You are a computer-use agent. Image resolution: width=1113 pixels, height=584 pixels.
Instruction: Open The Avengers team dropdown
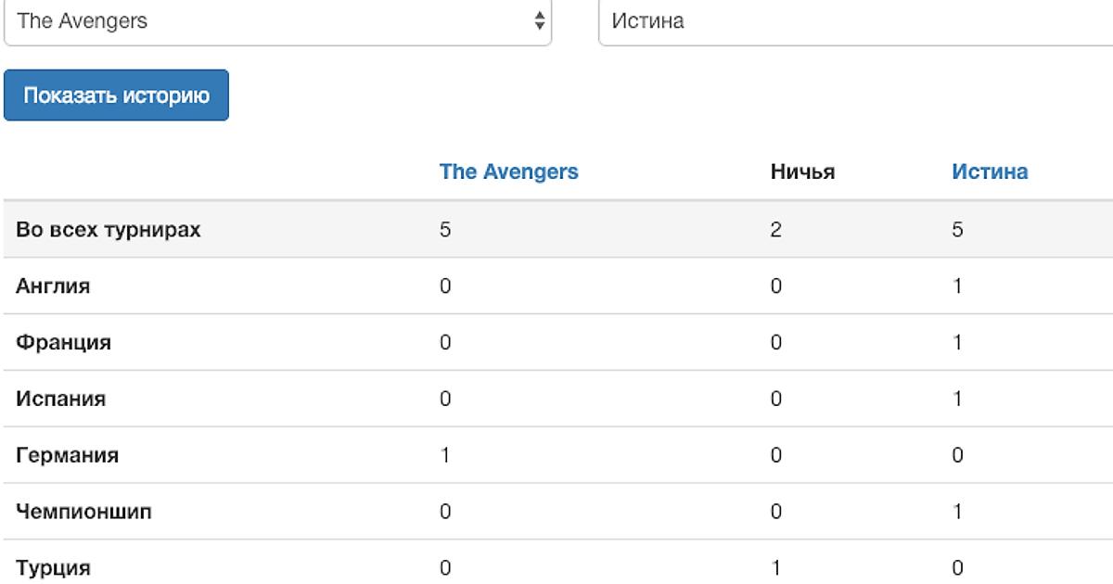(x=276, y=21)
